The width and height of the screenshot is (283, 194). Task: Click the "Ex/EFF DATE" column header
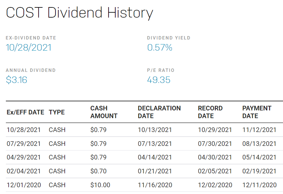click(26, 112)
